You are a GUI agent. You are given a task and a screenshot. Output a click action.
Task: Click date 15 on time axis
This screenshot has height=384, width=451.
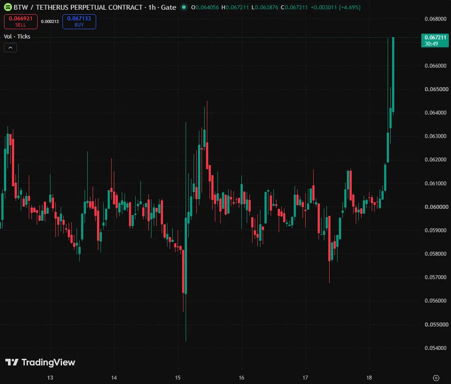178,378
